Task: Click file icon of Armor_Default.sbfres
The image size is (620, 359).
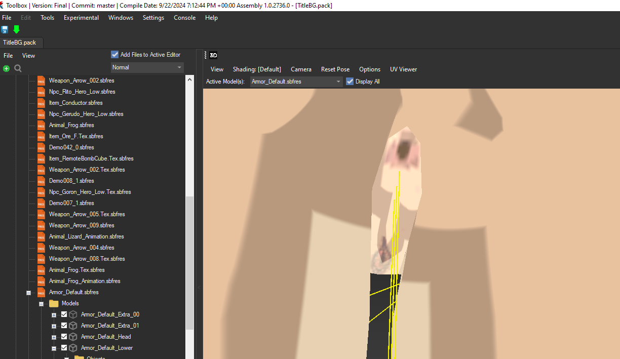Action: (x=42, y=292)
